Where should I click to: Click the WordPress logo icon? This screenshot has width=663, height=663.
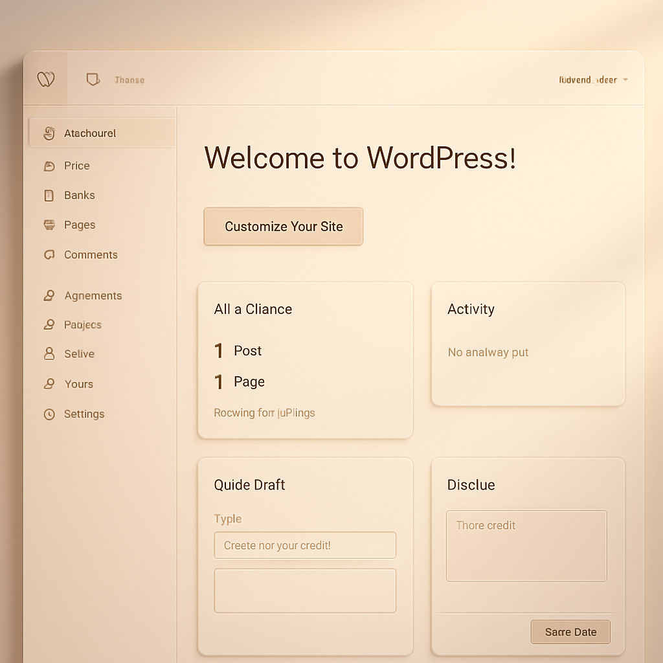click(x=46, y=79)
